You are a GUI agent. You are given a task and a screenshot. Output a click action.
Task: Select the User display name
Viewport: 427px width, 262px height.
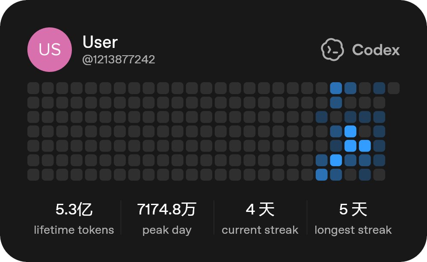point(100,42)
